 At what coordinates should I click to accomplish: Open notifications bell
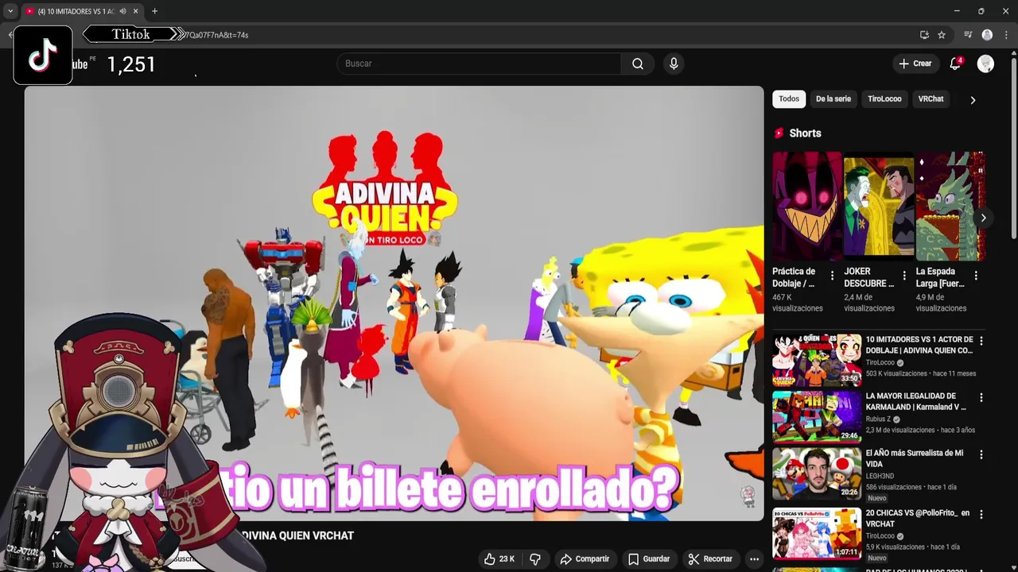click(955, 64)
